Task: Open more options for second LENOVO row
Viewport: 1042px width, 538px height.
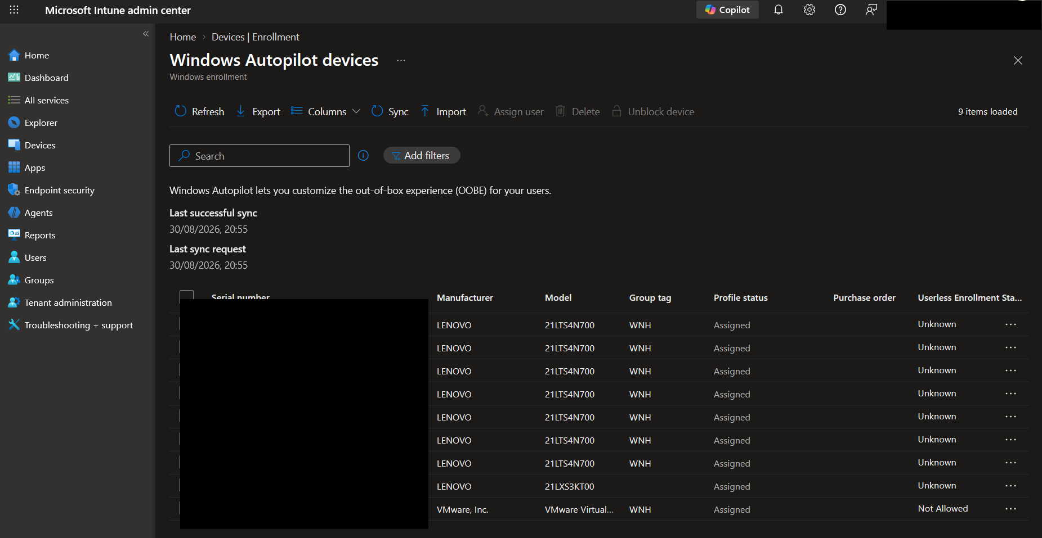Action: pyautogui.click(x=1011, y=347)
